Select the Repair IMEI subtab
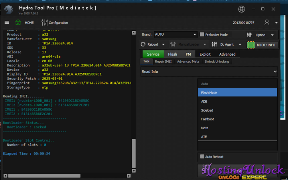 163,61
